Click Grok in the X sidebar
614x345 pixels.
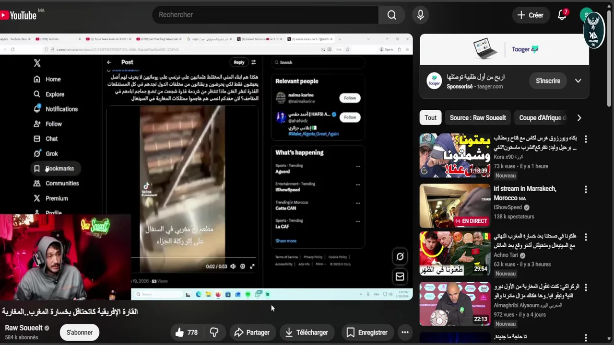(x=46, y=153)
